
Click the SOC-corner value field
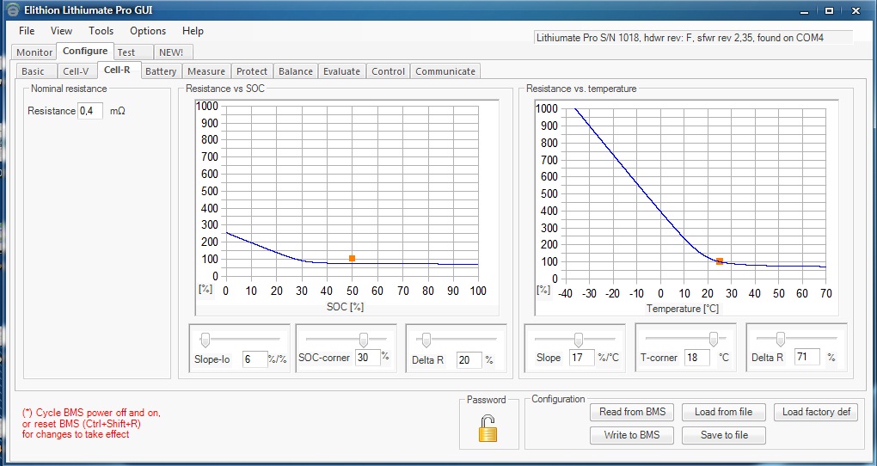click(367, 358)
